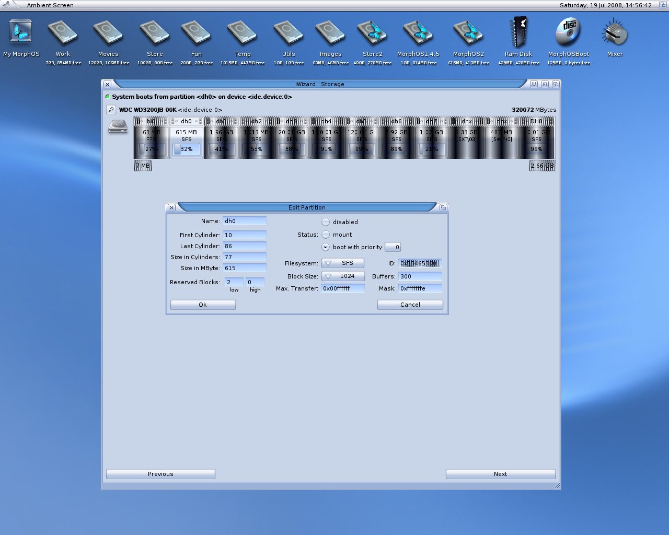Viewport: 669px width, 535px height.
Task: Select the boot with priority radio button
Action: tap(326, 247)
